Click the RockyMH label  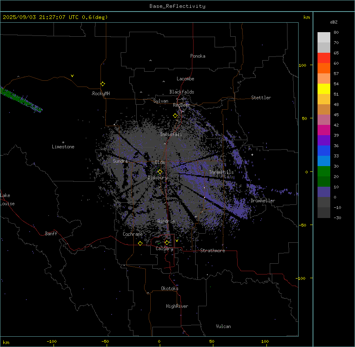click(101, 94)
